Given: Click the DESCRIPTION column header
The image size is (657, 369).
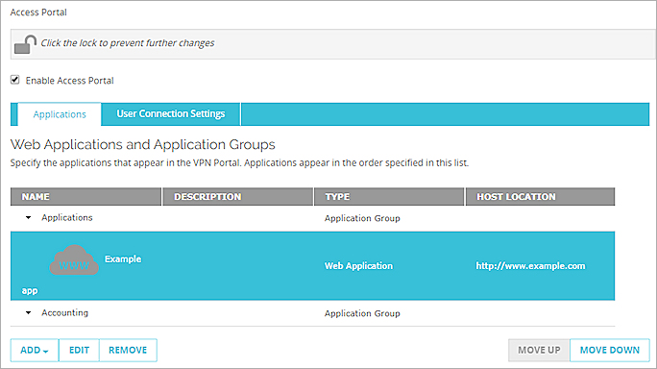Looking at the screenshot, I should coord(237,197).
